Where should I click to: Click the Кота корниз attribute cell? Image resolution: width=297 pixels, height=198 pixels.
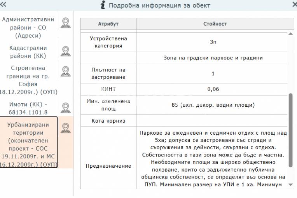pos(108,121)
